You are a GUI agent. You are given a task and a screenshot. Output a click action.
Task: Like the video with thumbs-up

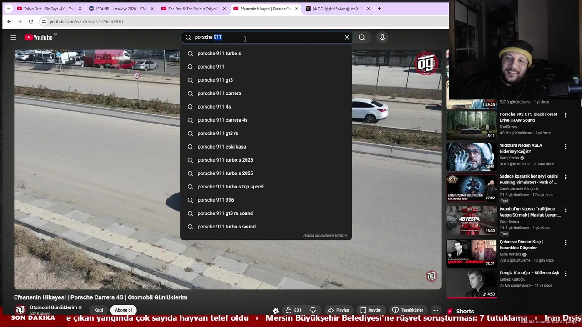293,310
